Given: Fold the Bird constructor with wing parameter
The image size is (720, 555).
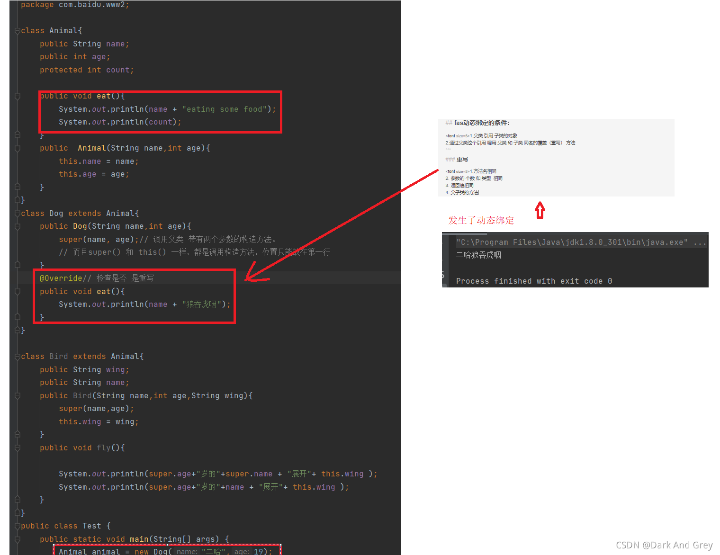Looking at the screenshot, I should pos(18,396).
